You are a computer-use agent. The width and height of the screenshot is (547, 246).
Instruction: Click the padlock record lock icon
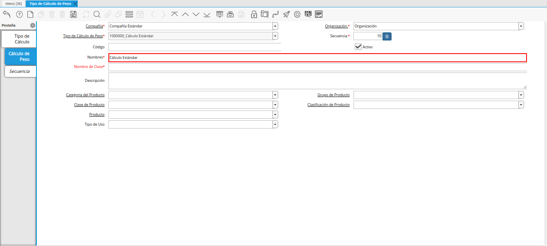254,14
